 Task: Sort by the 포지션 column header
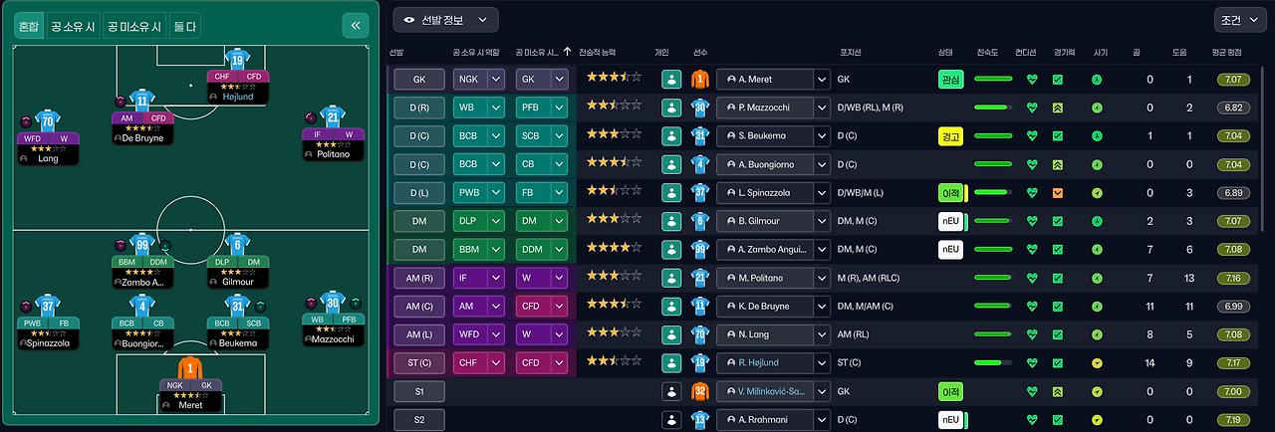click(x=852, y=51)
